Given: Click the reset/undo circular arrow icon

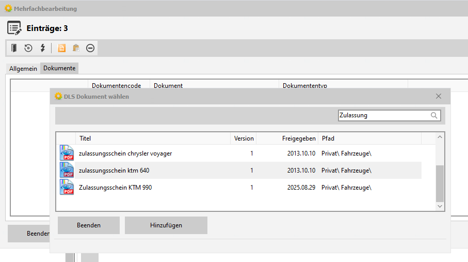Looking at the screenshot, I should click(x=28, y=48).
